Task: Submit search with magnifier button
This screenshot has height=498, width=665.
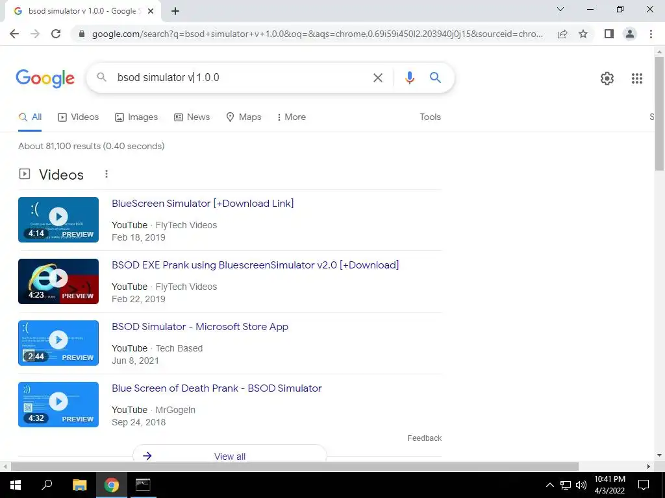Action: 435,78
